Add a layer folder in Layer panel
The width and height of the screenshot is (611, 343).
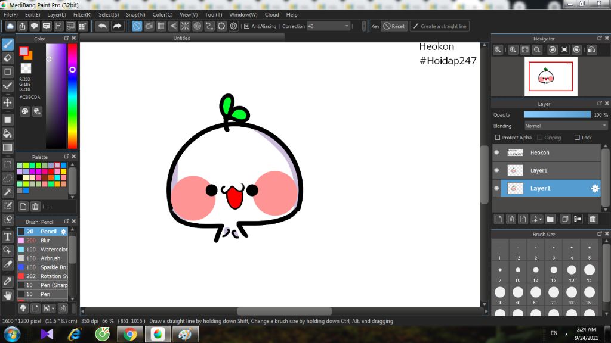[550, 219]
